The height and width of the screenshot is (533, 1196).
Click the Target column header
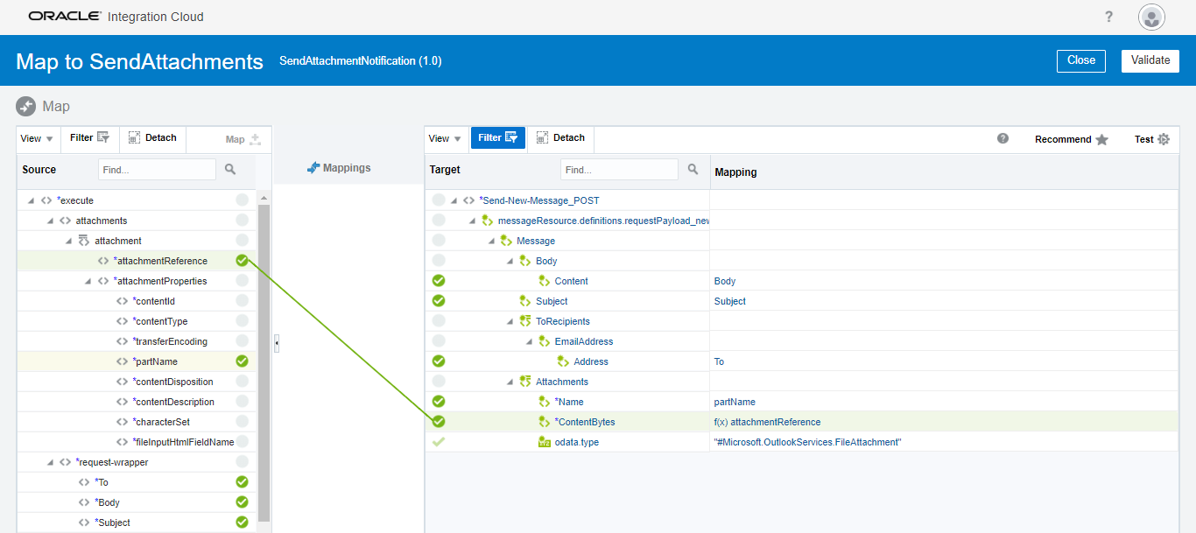(x=445, y=170)
